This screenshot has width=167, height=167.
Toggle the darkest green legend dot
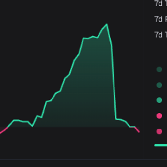[x=159, y=69]
